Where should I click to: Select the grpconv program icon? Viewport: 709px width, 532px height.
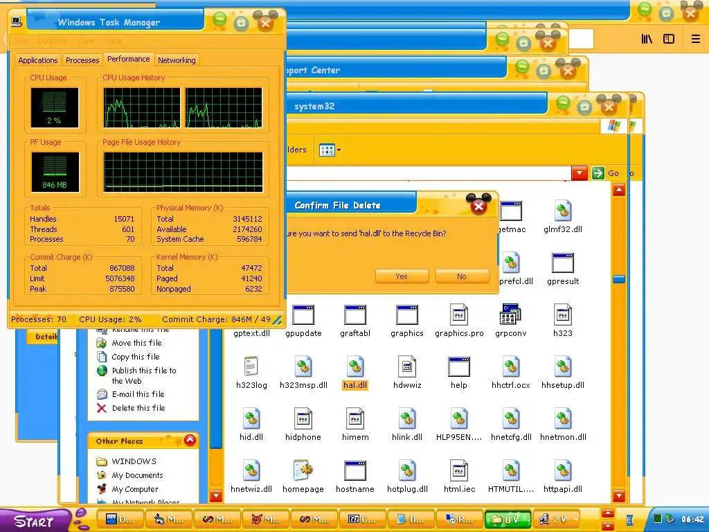tap(510, 314)
